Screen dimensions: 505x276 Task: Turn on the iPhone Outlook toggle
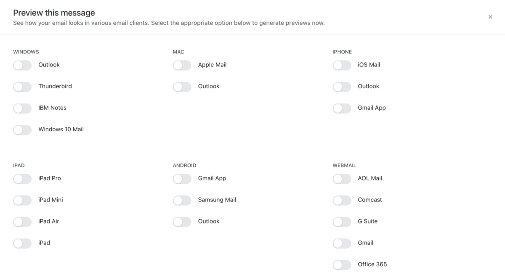pyautogui.click(x=342, y=87)
